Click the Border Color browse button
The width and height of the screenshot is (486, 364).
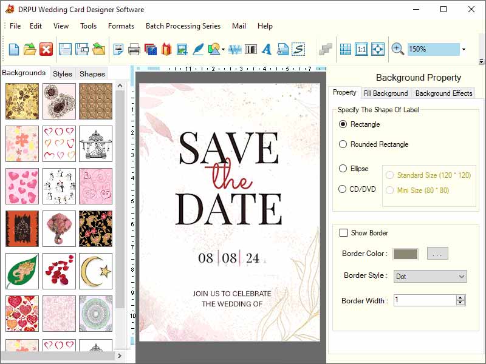point(437,254)
